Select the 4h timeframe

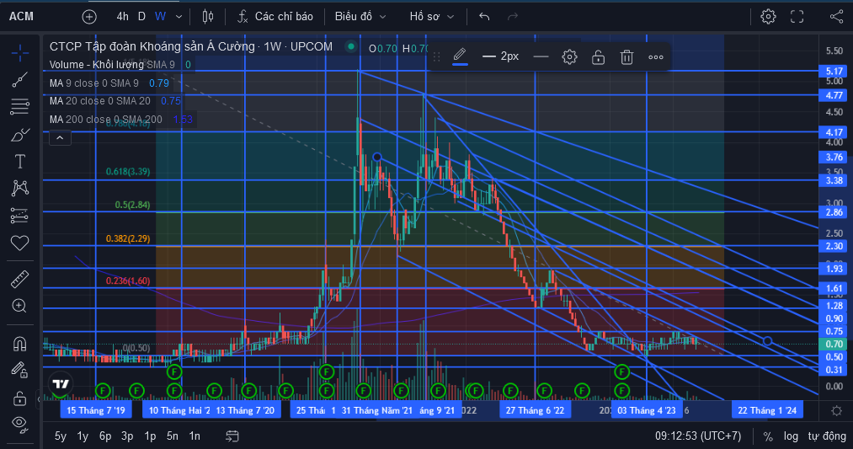[x=122, y=16]
